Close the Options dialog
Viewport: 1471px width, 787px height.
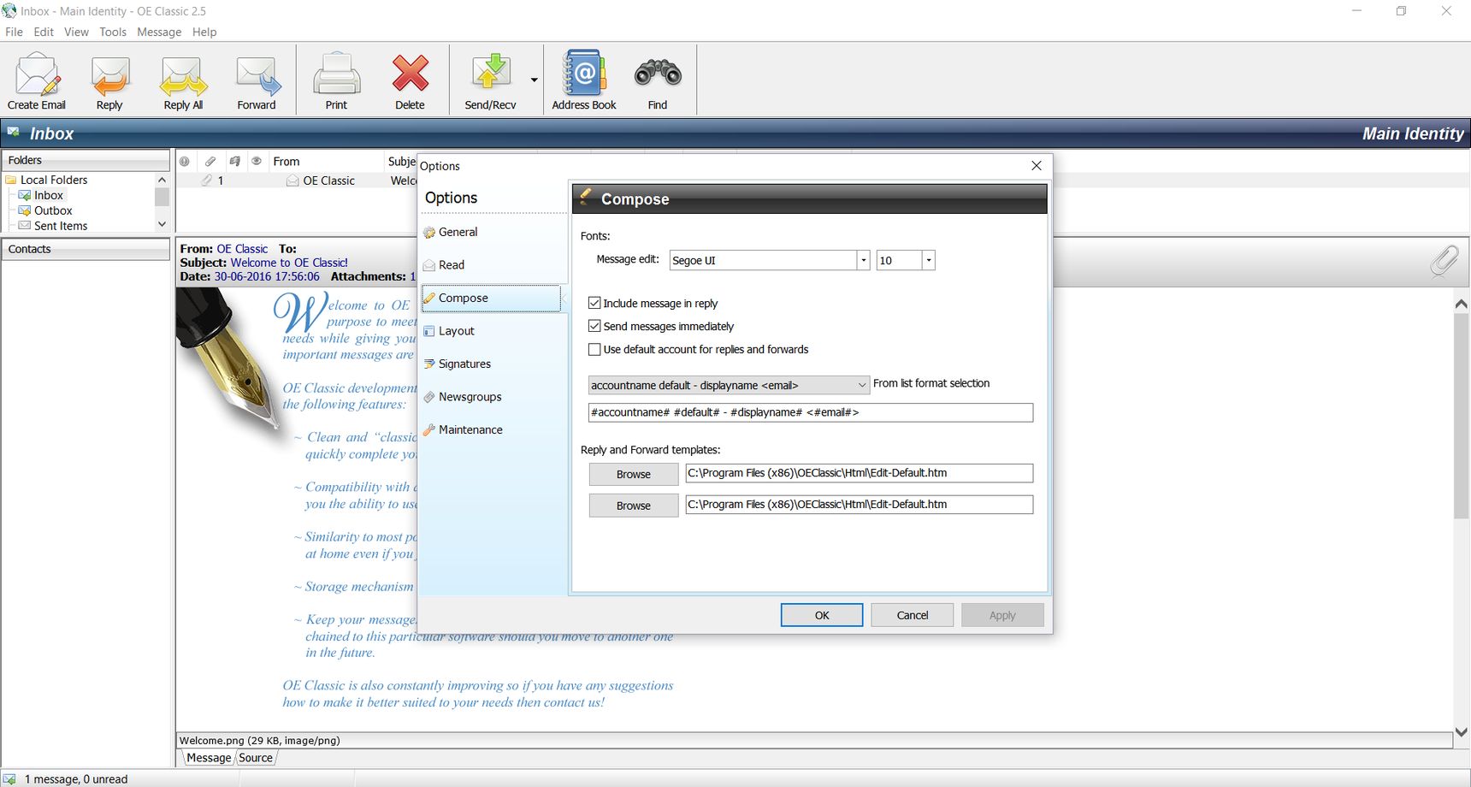click(x=1037, y=165)
